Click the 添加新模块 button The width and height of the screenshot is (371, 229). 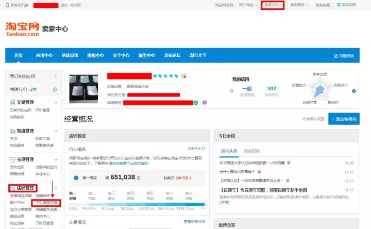click(x=343, y=119)
